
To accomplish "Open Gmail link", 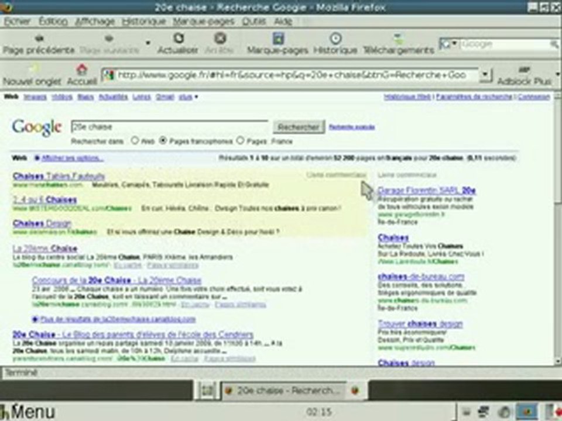I will click(165, 97).
